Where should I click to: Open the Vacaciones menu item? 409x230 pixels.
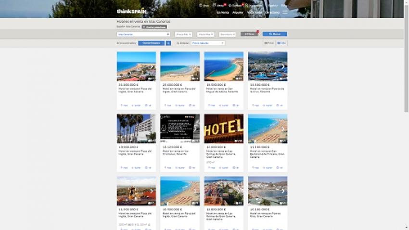255,13
